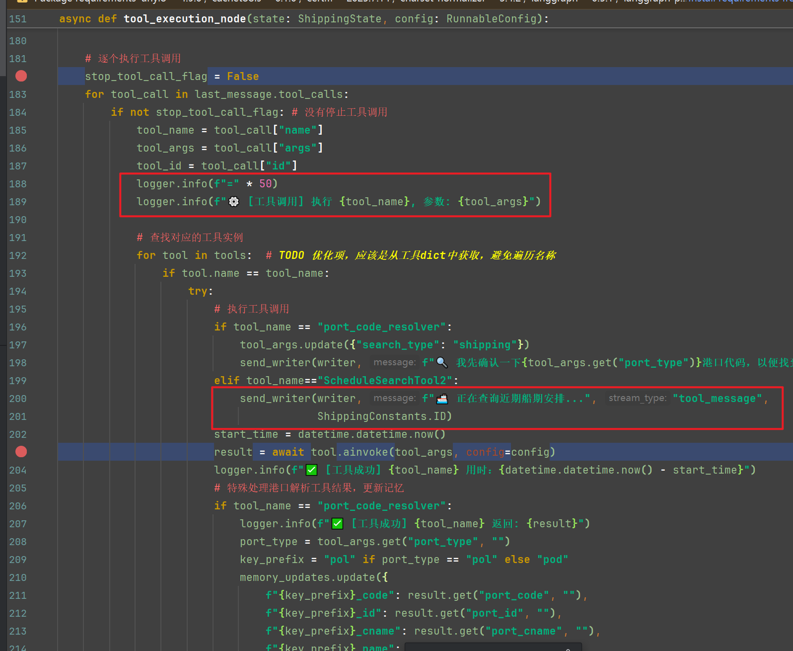Click the stream_type inlay hint
This screenshot has width=793, height=651.
click(637, 398)
